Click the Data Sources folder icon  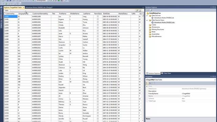coord(150,16)
